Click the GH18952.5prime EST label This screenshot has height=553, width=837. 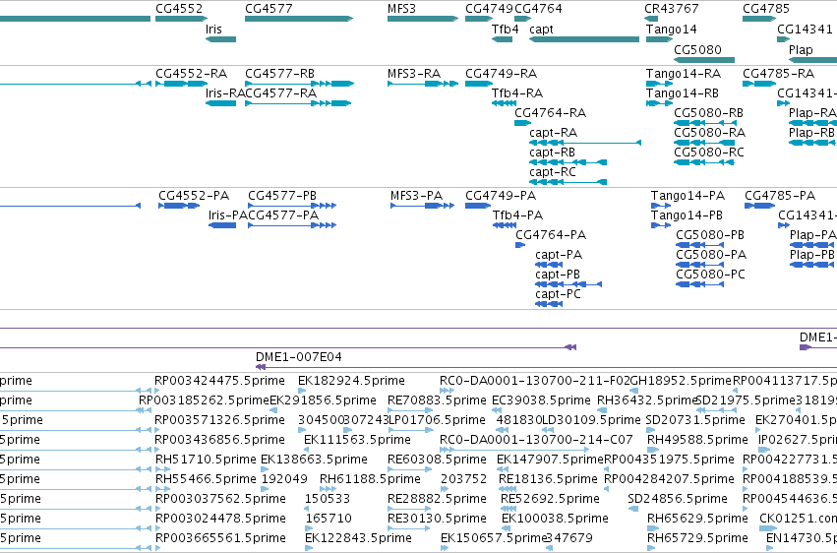pos(681,381)
